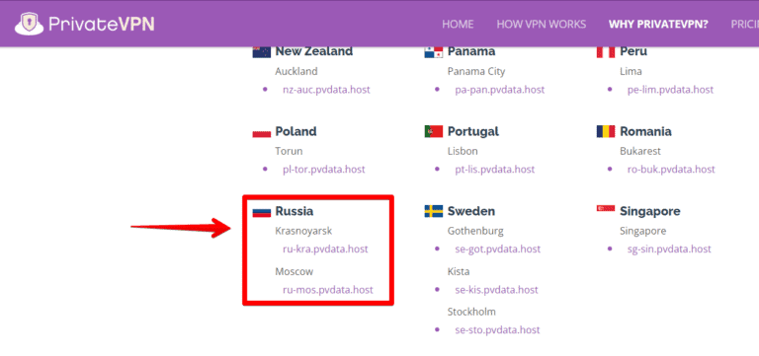Click the se-got.pvdata.host Gothenburg link
The image size is (759, 356).
498,249
